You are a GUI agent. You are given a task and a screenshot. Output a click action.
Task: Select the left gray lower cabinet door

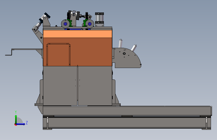click(60, 86)
